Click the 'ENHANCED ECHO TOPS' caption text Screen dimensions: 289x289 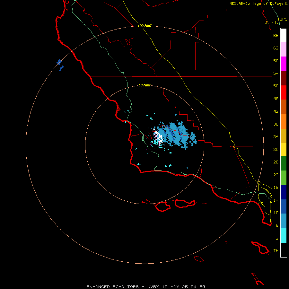pyautogui.click(x=113, y=287)
